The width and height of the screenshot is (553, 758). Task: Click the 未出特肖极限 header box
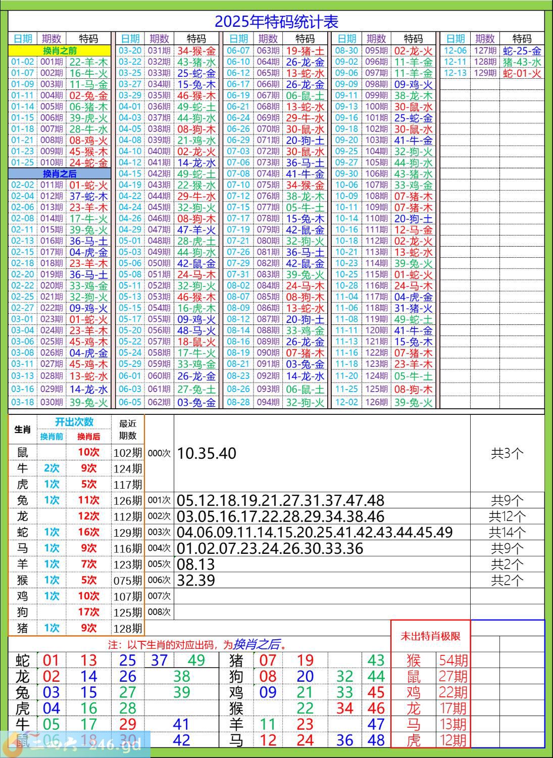pos(430,636)
